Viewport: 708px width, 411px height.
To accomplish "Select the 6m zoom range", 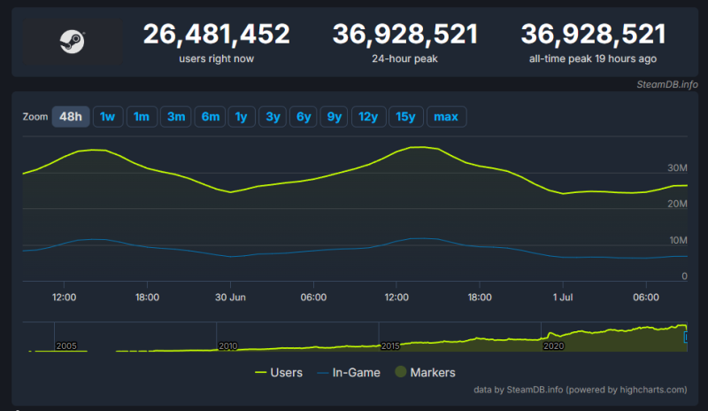I will (210, 117).
